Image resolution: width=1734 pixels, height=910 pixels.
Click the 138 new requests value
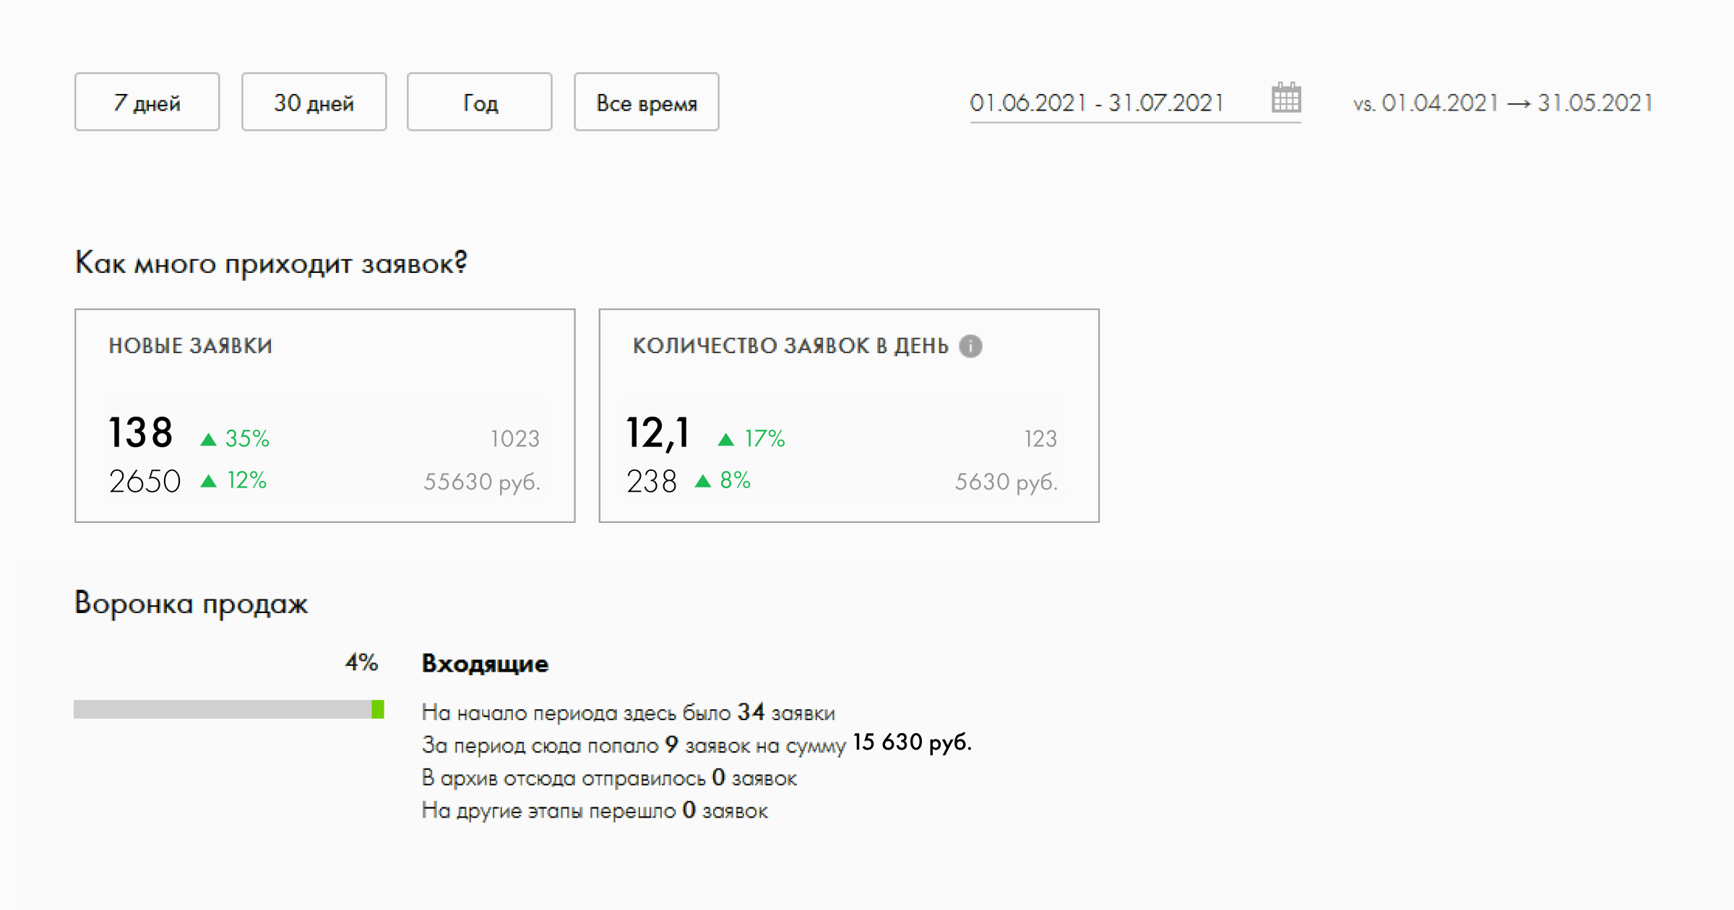(x=141, y=433)
